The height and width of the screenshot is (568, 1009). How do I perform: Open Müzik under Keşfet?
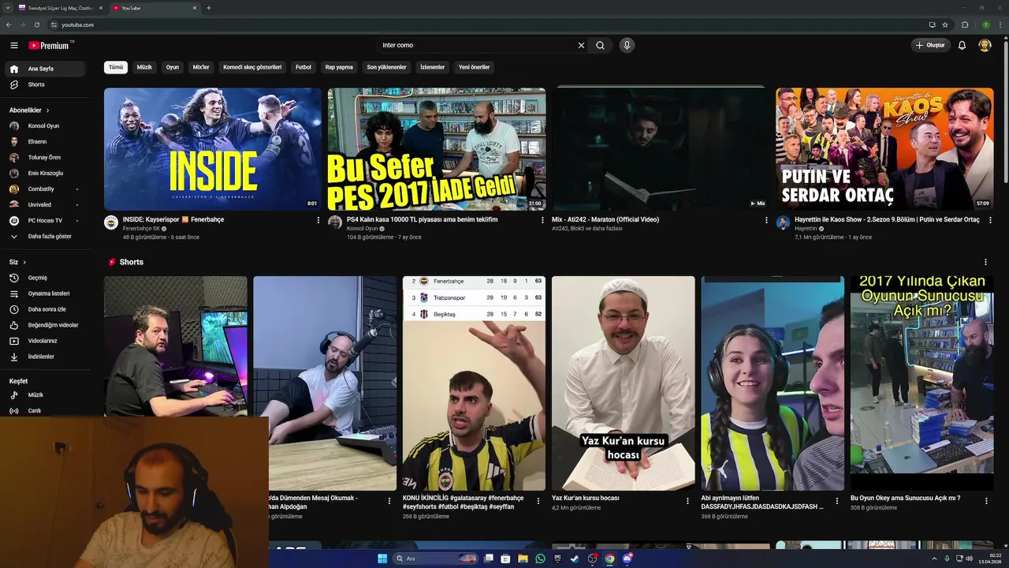tap(44, 394)
